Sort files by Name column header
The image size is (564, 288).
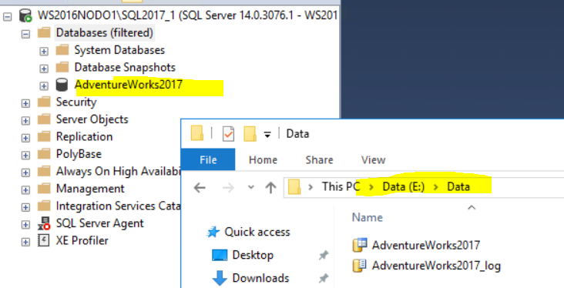[368, 217]
